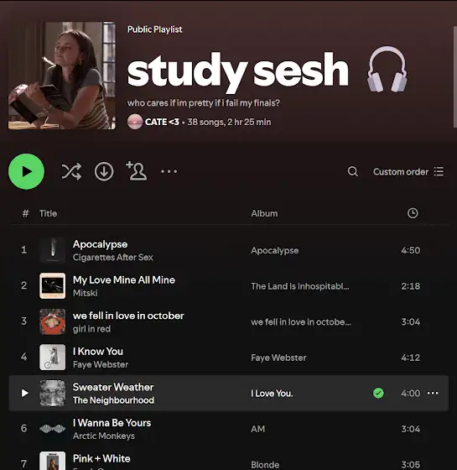Image resolution: width=457 pixels, height=470 pixels.
Task: Toggle shuffle for the playlist
Action: (71, 171)
